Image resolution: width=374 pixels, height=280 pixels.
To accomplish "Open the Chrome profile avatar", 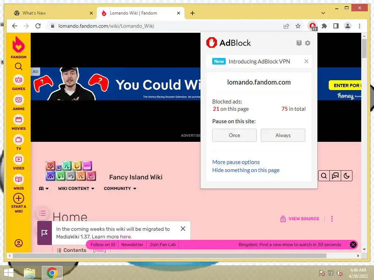I will pos(348,26).
